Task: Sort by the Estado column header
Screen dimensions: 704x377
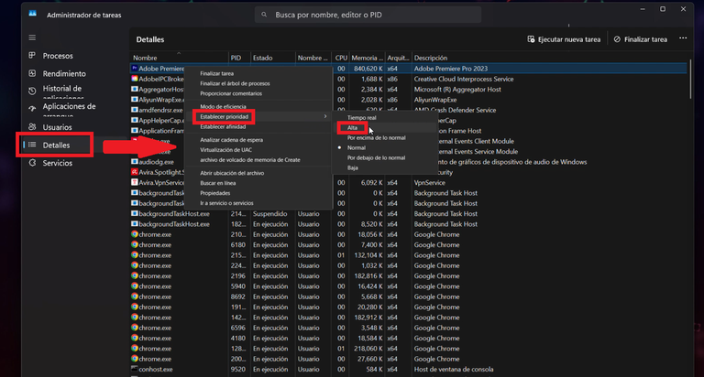Action: pyautogui.click(x=263, y=58)
